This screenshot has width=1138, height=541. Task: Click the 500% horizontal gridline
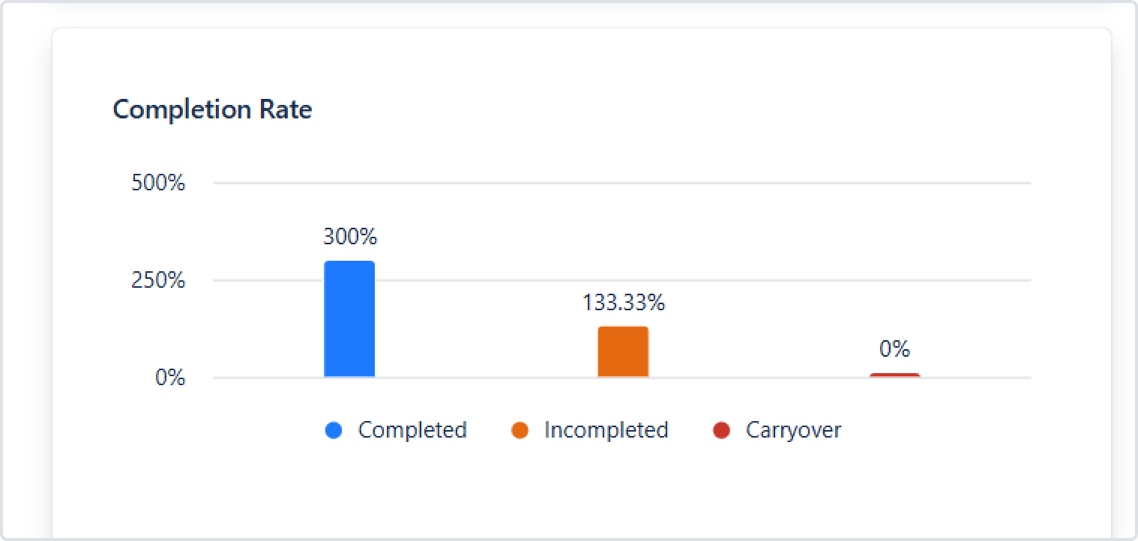coord(675,183)
